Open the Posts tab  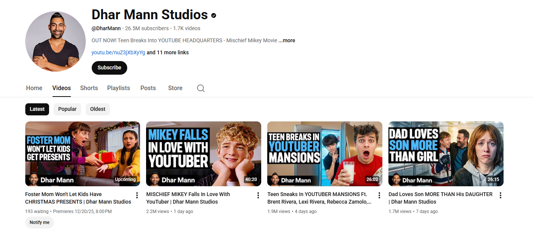point(148,88)
